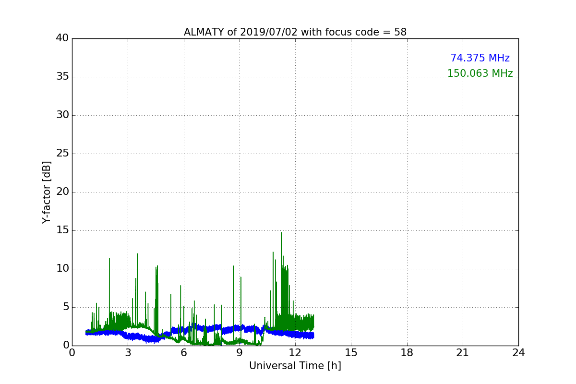Click the x-axis tick label '18'
This screenshot has height=384, width=576.
[x=407, y=353]
